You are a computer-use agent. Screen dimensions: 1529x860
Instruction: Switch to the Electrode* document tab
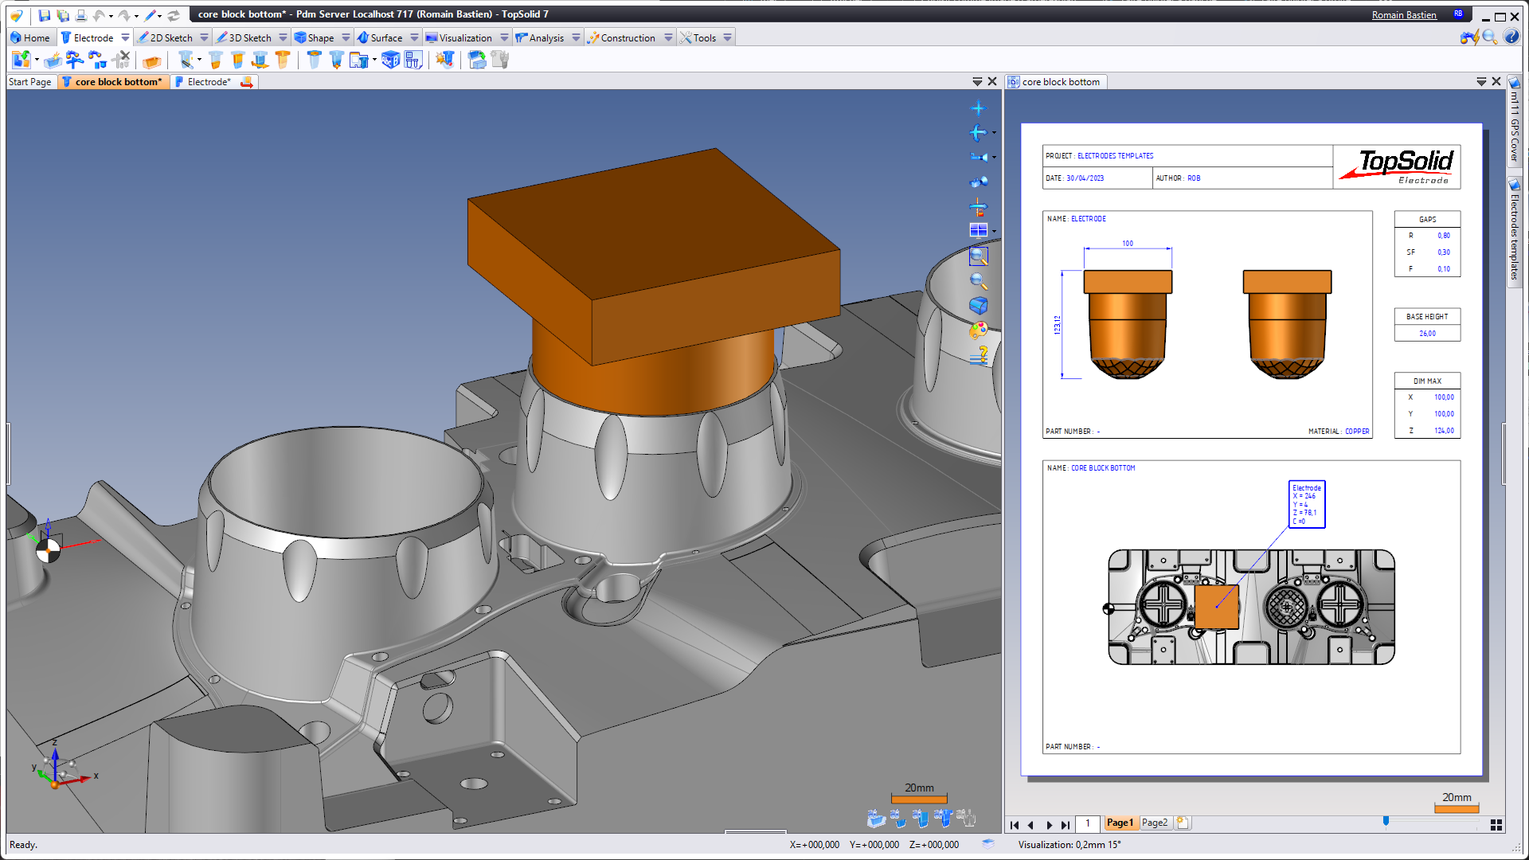[209, 81]
